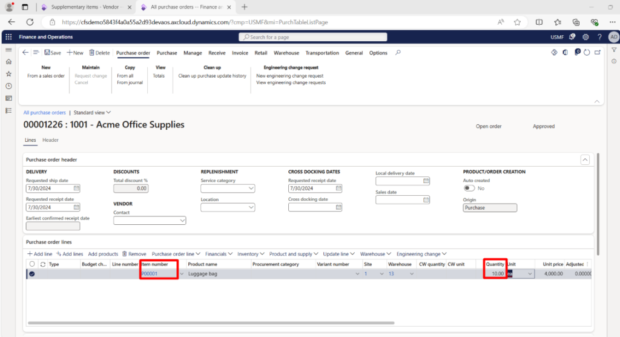
Task: Switch to the Warehouse ribbon tab
Action: click(x=286, y=53)
